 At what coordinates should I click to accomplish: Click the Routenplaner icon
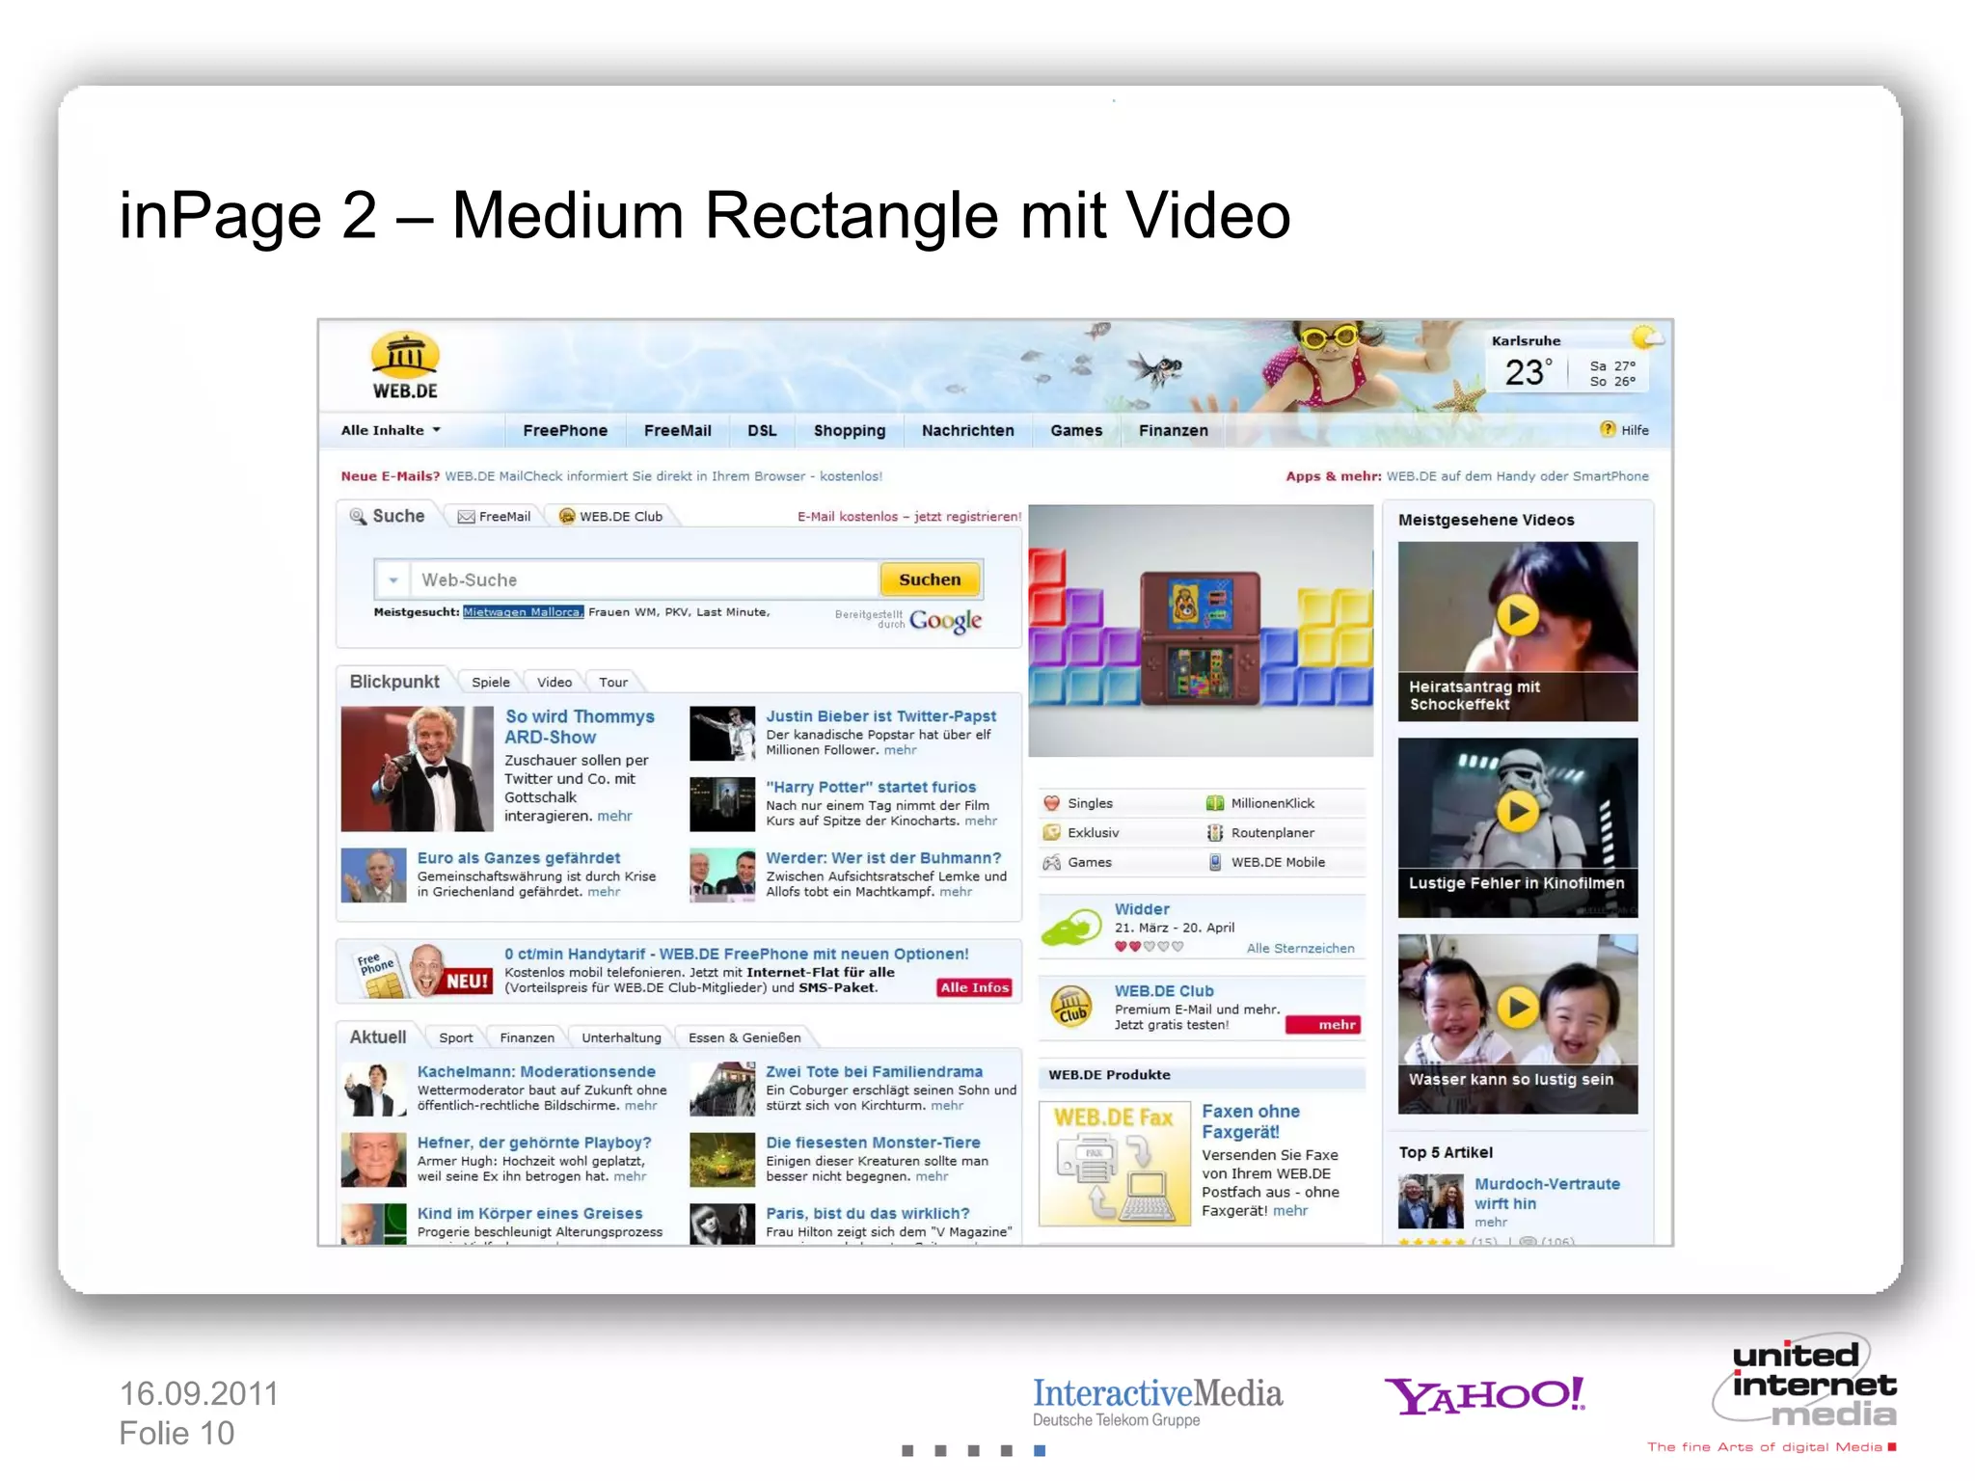[1215, 832]
